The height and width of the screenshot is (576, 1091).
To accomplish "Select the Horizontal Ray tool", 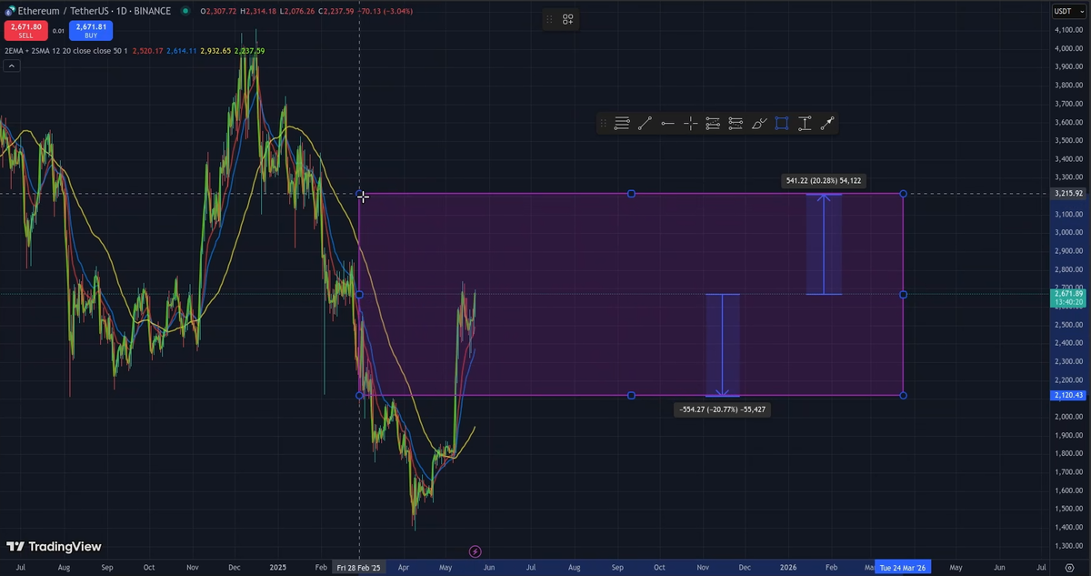I will coord(667,123).
